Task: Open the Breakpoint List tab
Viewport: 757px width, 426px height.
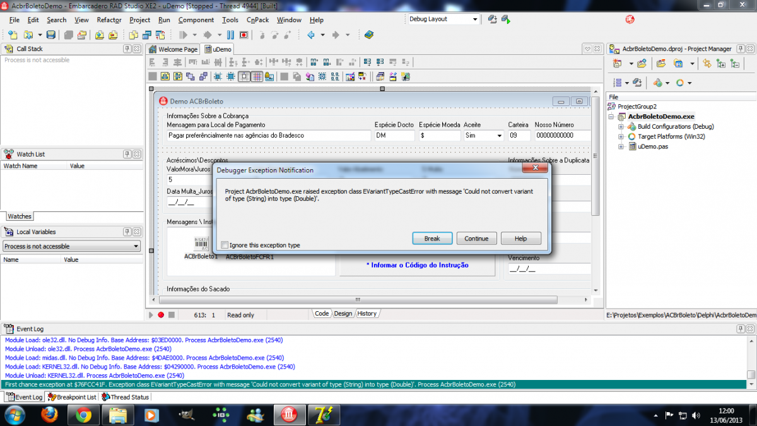Action: pyautogui.click(x=72, y=397)
